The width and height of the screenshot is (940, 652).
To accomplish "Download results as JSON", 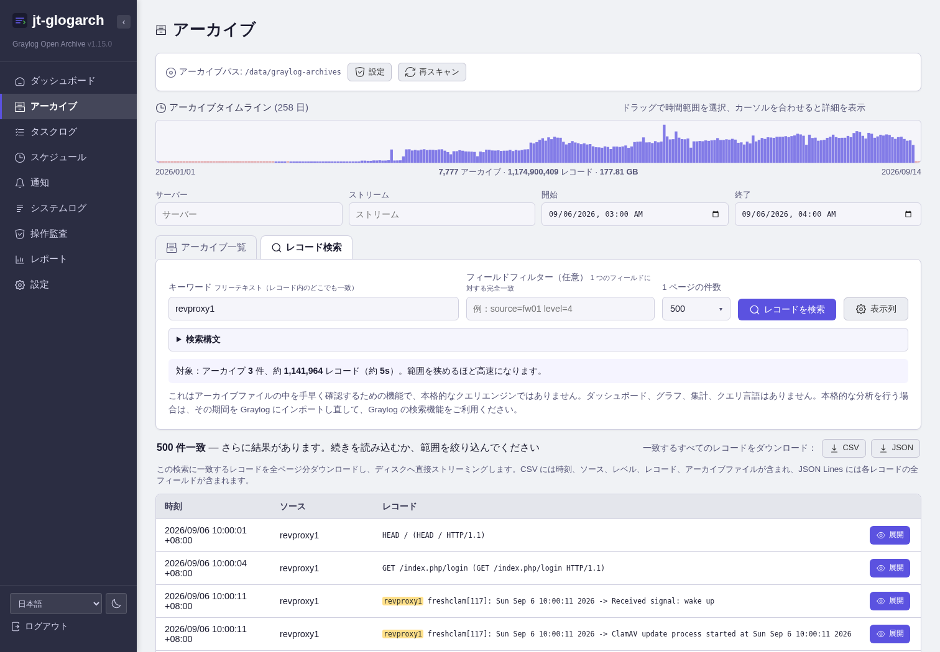I will (x=895, y=448).
